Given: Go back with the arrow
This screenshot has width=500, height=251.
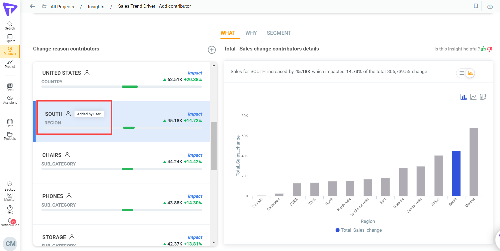Looking at the screenshot, I should click(33, 6).
